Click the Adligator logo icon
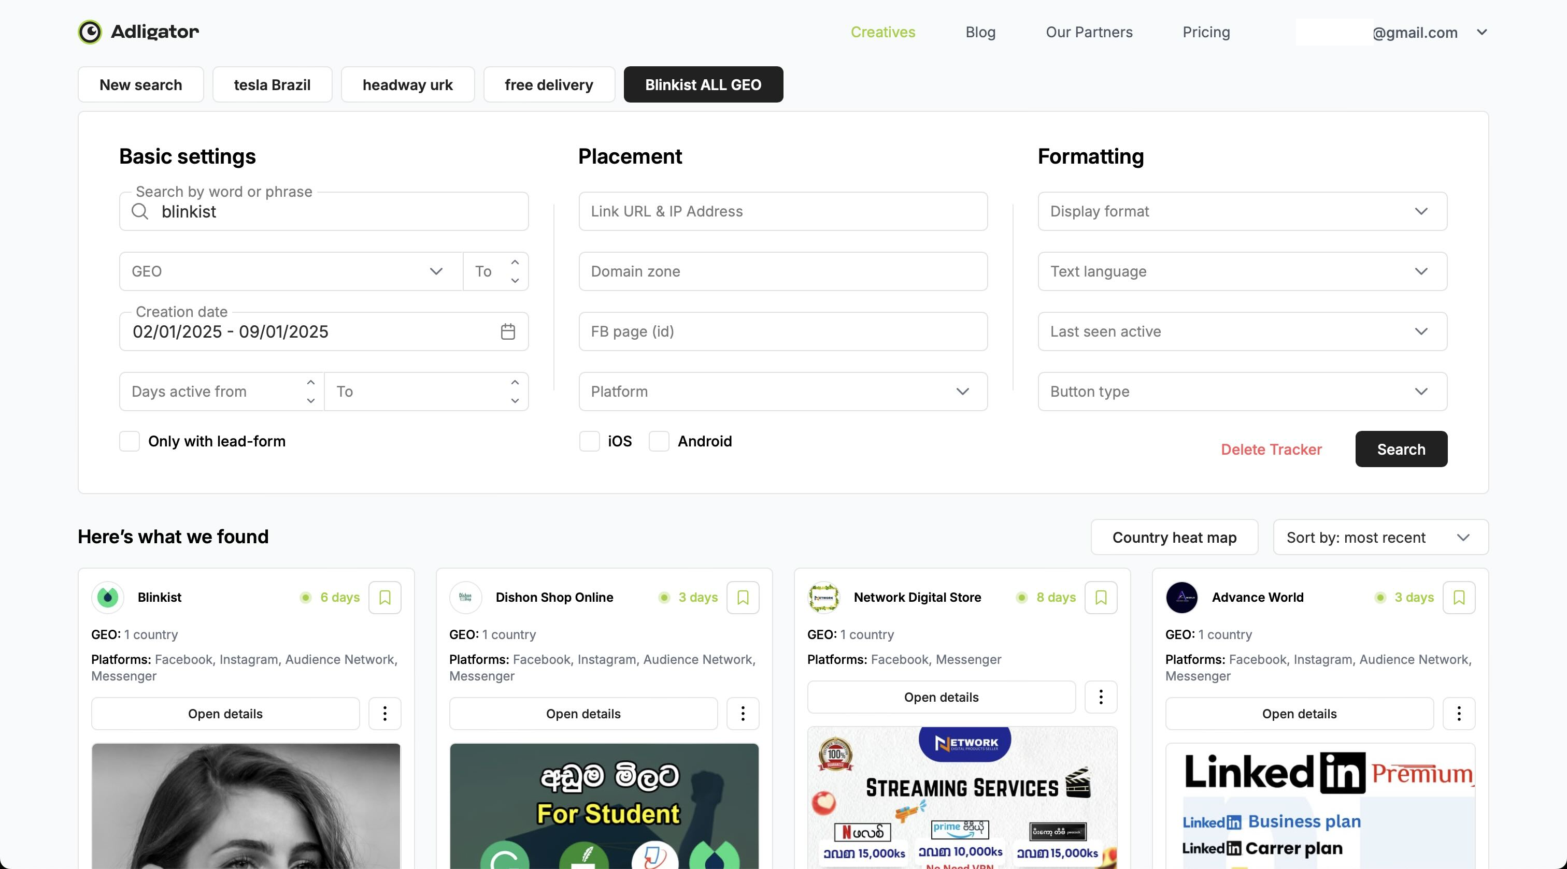This screenshot has height=869, width=1567. (90, 32)
